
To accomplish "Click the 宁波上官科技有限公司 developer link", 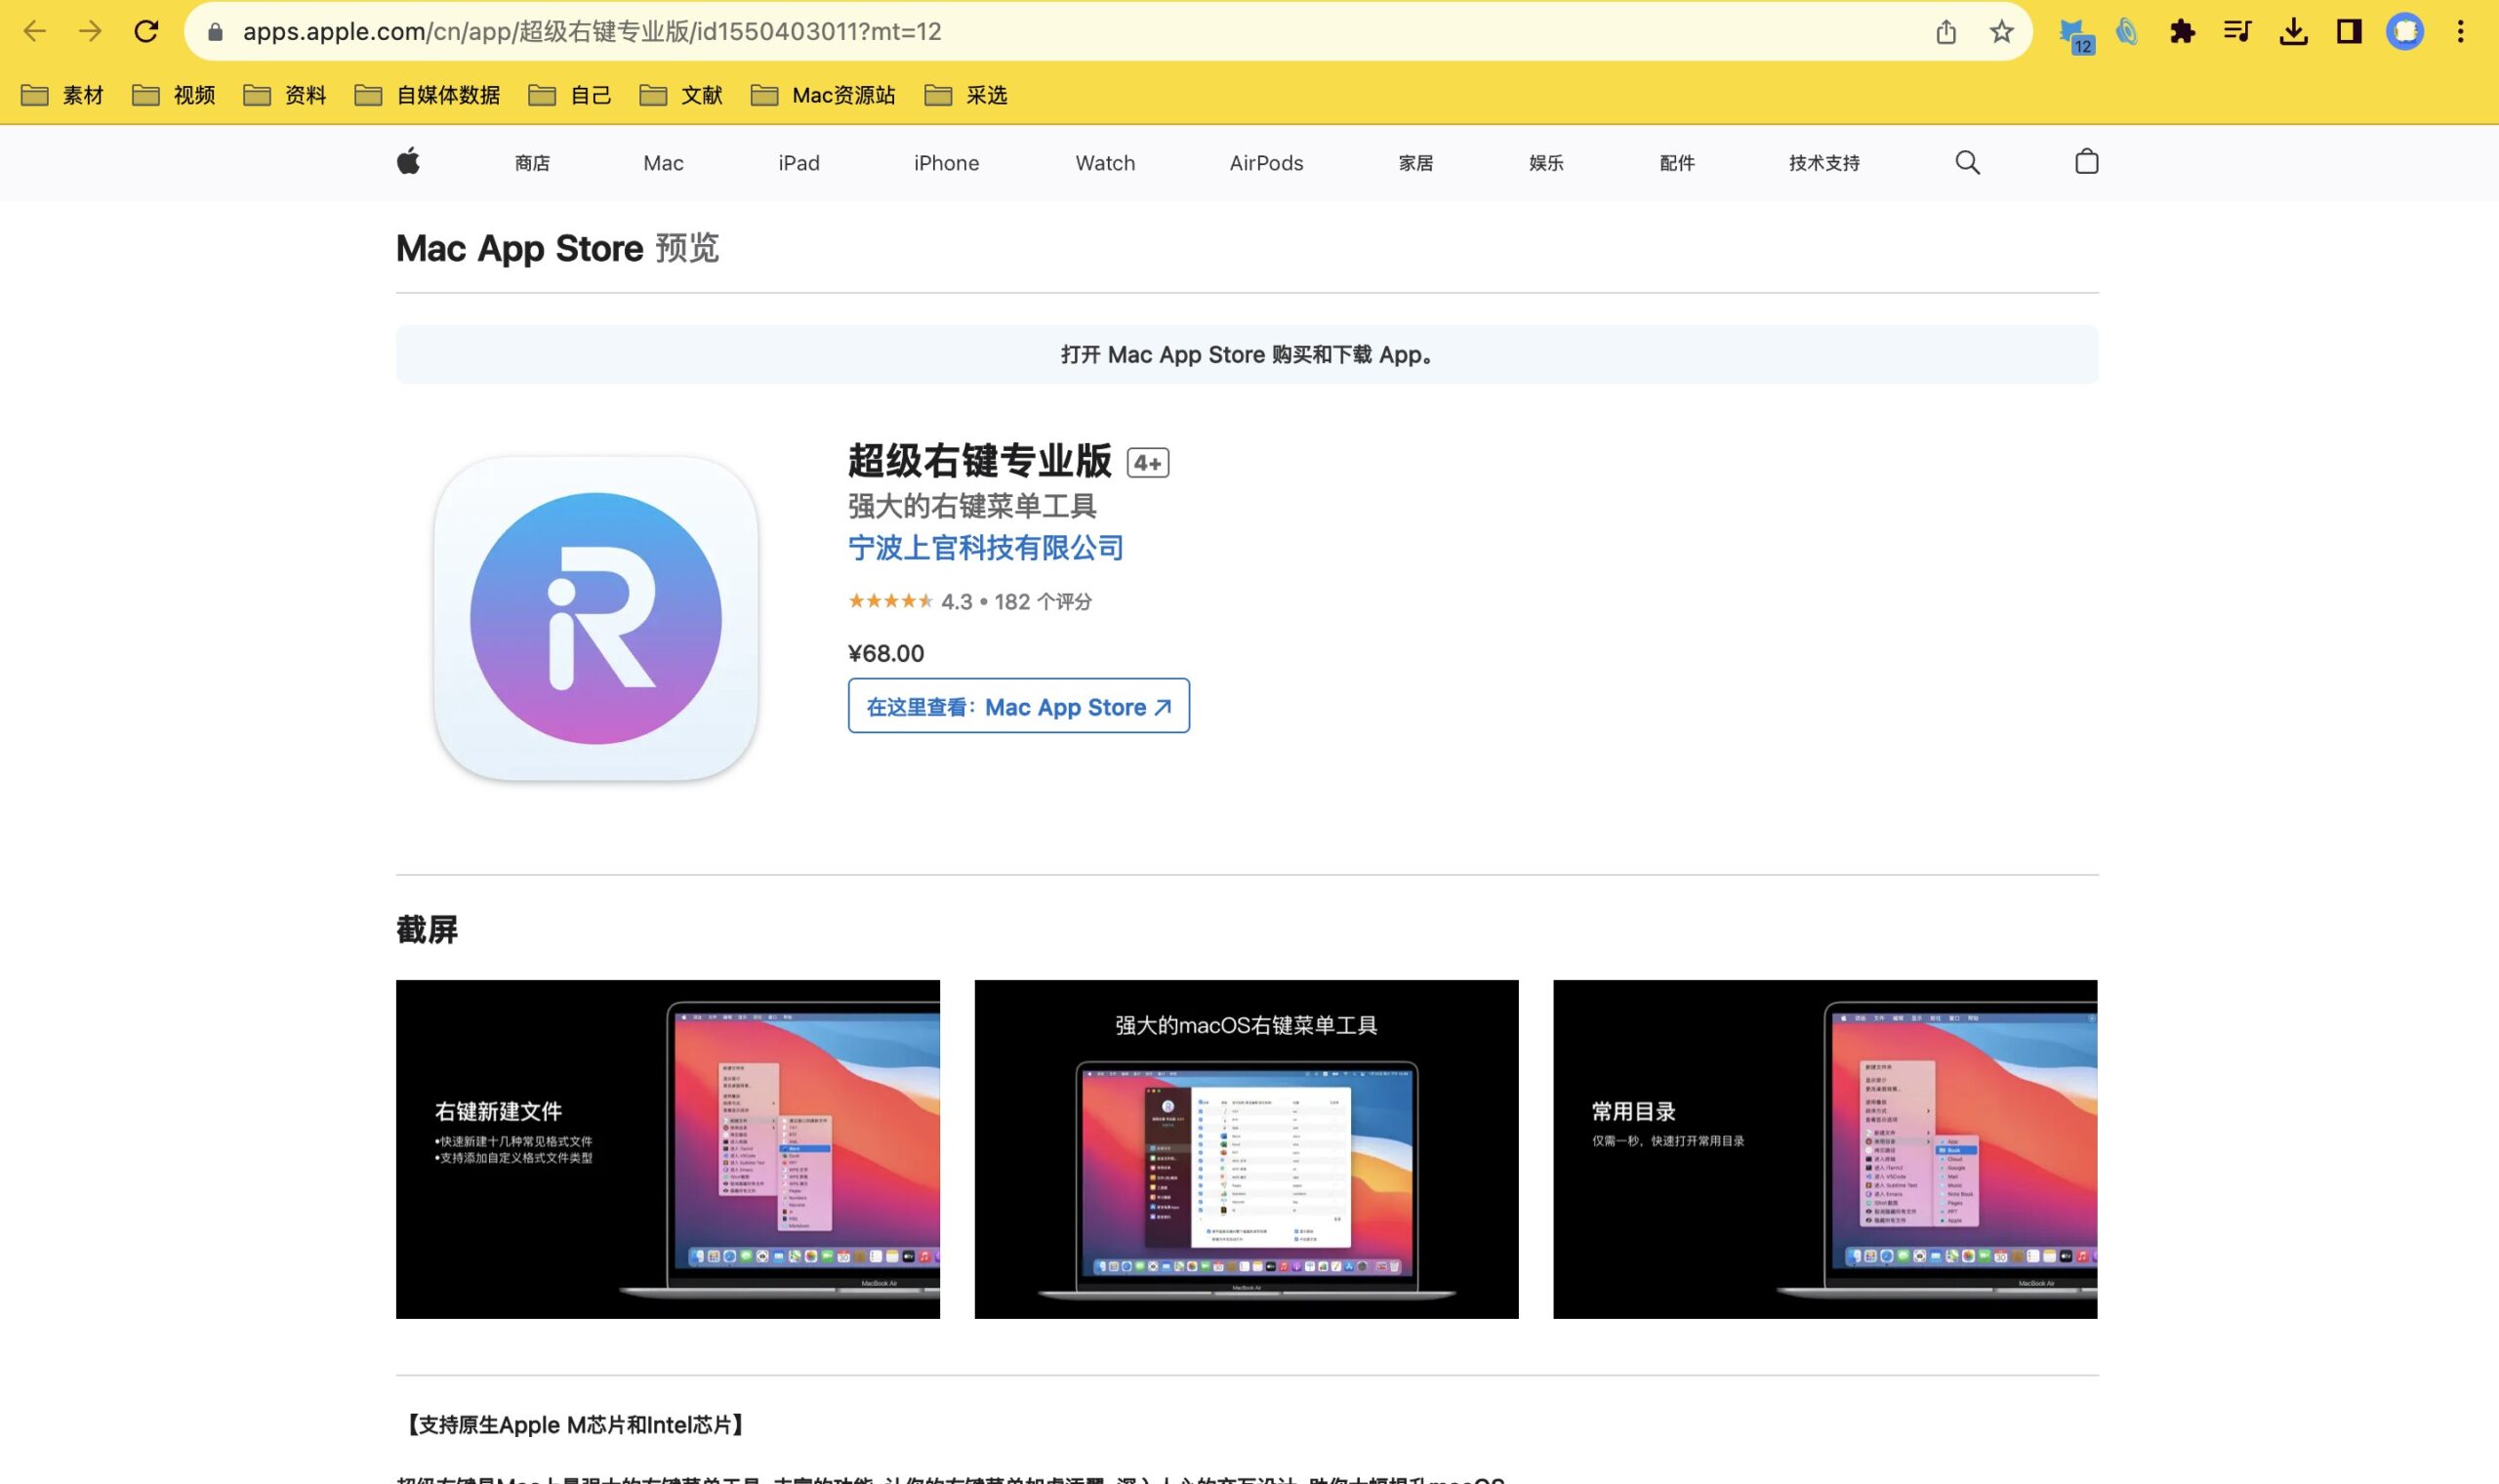I will pos(984,548).
